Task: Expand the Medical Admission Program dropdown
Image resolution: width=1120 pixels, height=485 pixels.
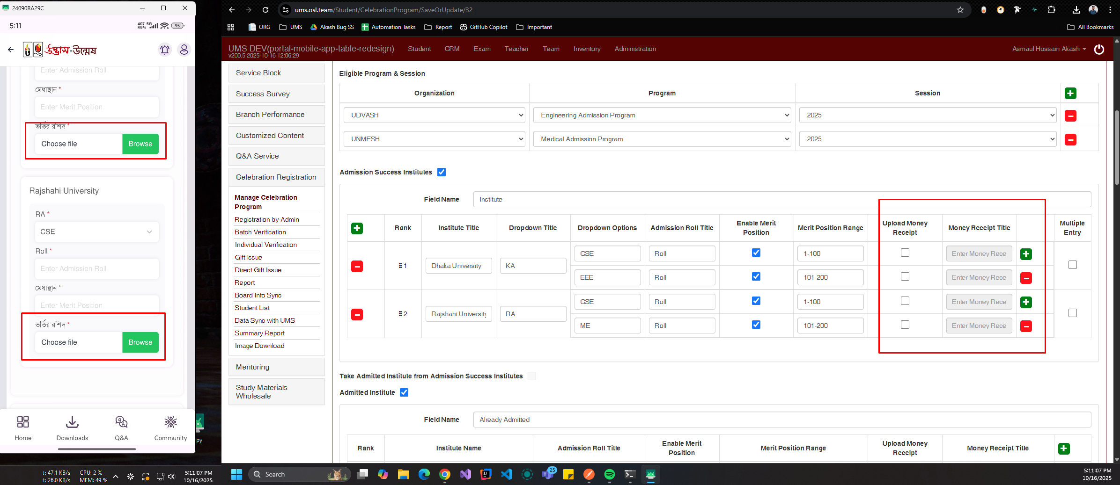Action: (662, 139)
